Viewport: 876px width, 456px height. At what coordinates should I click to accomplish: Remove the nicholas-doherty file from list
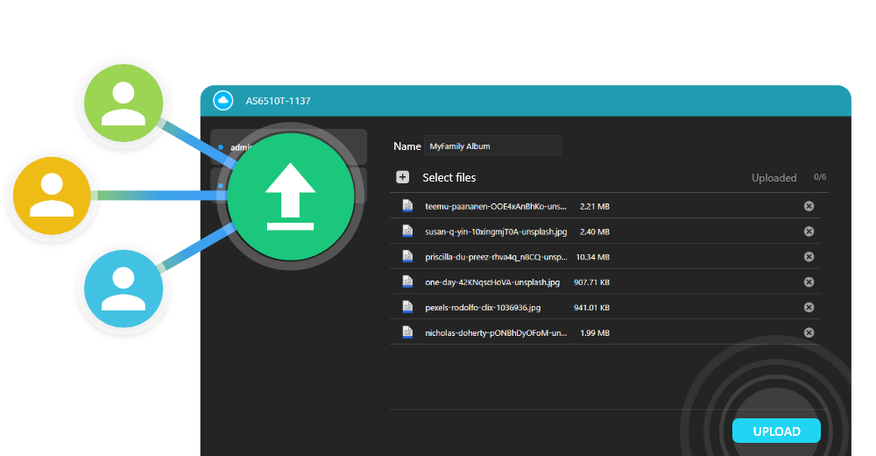(809, 332)
